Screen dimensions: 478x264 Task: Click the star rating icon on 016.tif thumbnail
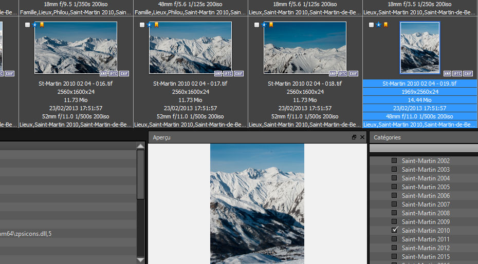[x=35, y=25]
